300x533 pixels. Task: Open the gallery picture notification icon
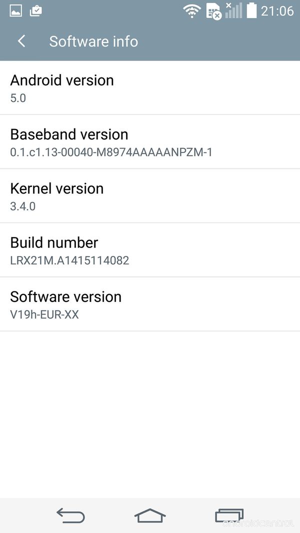pyautogui.click(x=16, y=11)
